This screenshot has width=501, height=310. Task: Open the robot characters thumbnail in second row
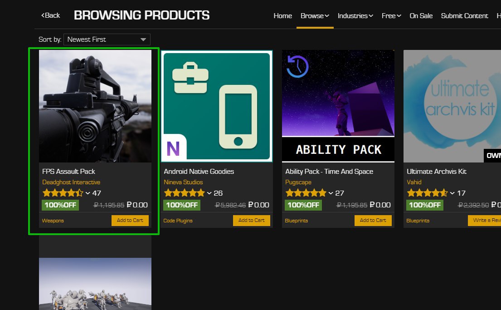95,284
